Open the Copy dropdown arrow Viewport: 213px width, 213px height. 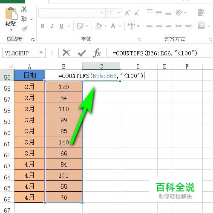tap(31, 19)
